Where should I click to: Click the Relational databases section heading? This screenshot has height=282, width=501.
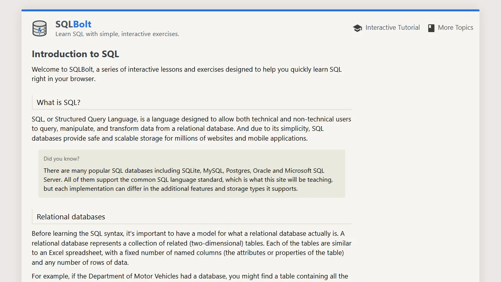pos(70,217)
